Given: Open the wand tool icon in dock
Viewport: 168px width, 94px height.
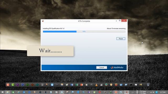Looking at the screenshot, I should [47, 85].
